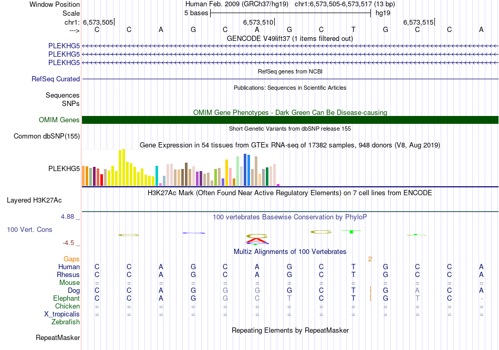Click the 4.88 upper PhyloP scale value
The width and height of the screenshot is (499, 350).
[x=67, y=217]
